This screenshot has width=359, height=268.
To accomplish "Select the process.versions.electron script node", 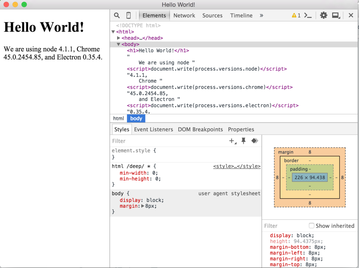I will [x=213, y=105].
